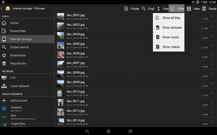Open the Dropbox account
Screen dimensions: 217x135
[27, 109]
